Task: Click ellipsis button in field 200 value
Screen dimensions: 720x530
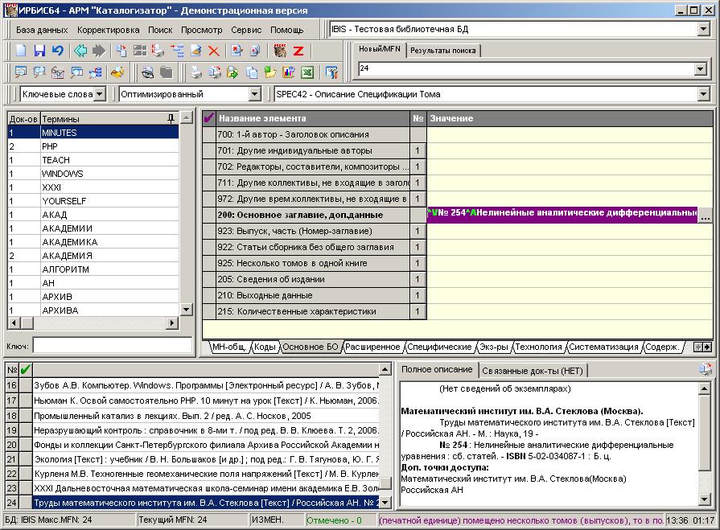Action: coord(705,216)
